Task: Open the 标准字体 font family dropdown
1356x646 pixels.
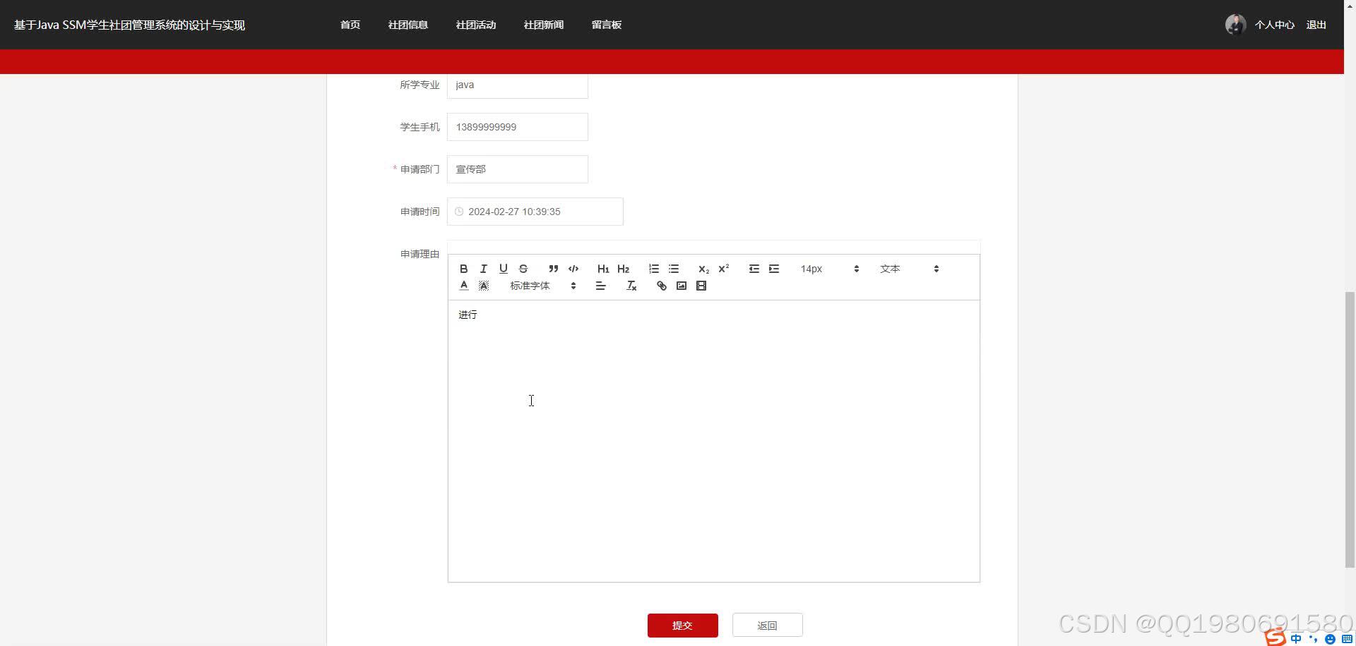Action: [542, 286]
